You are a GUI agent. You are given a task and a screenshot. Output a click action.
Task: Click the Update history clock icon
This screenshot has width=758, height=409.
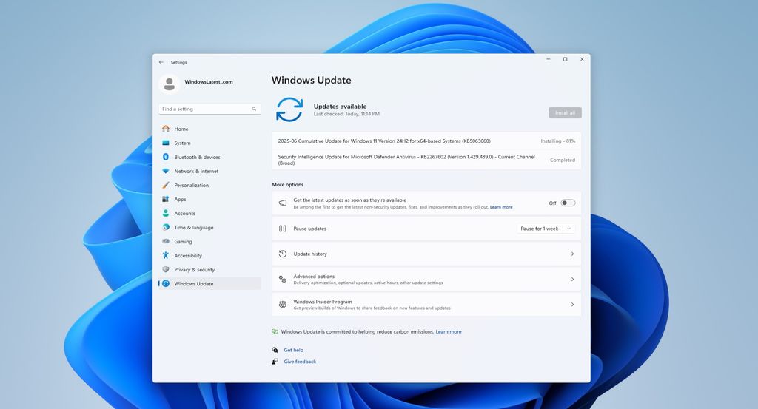(x=283, y=254)
